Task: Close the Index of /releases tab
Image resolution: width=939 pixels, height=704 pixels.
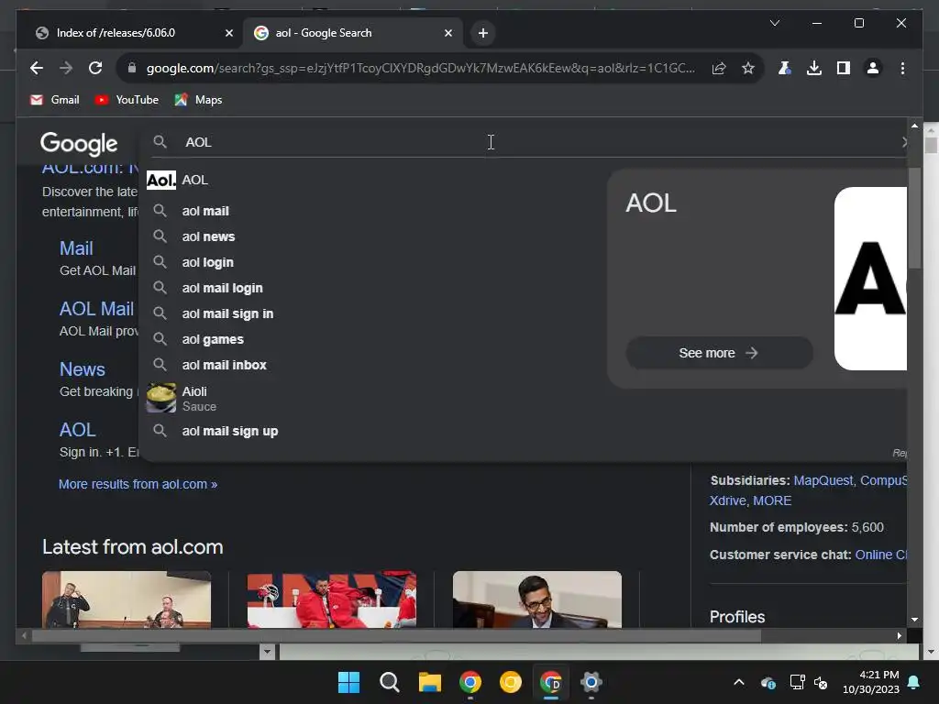Action: point(228,33)
